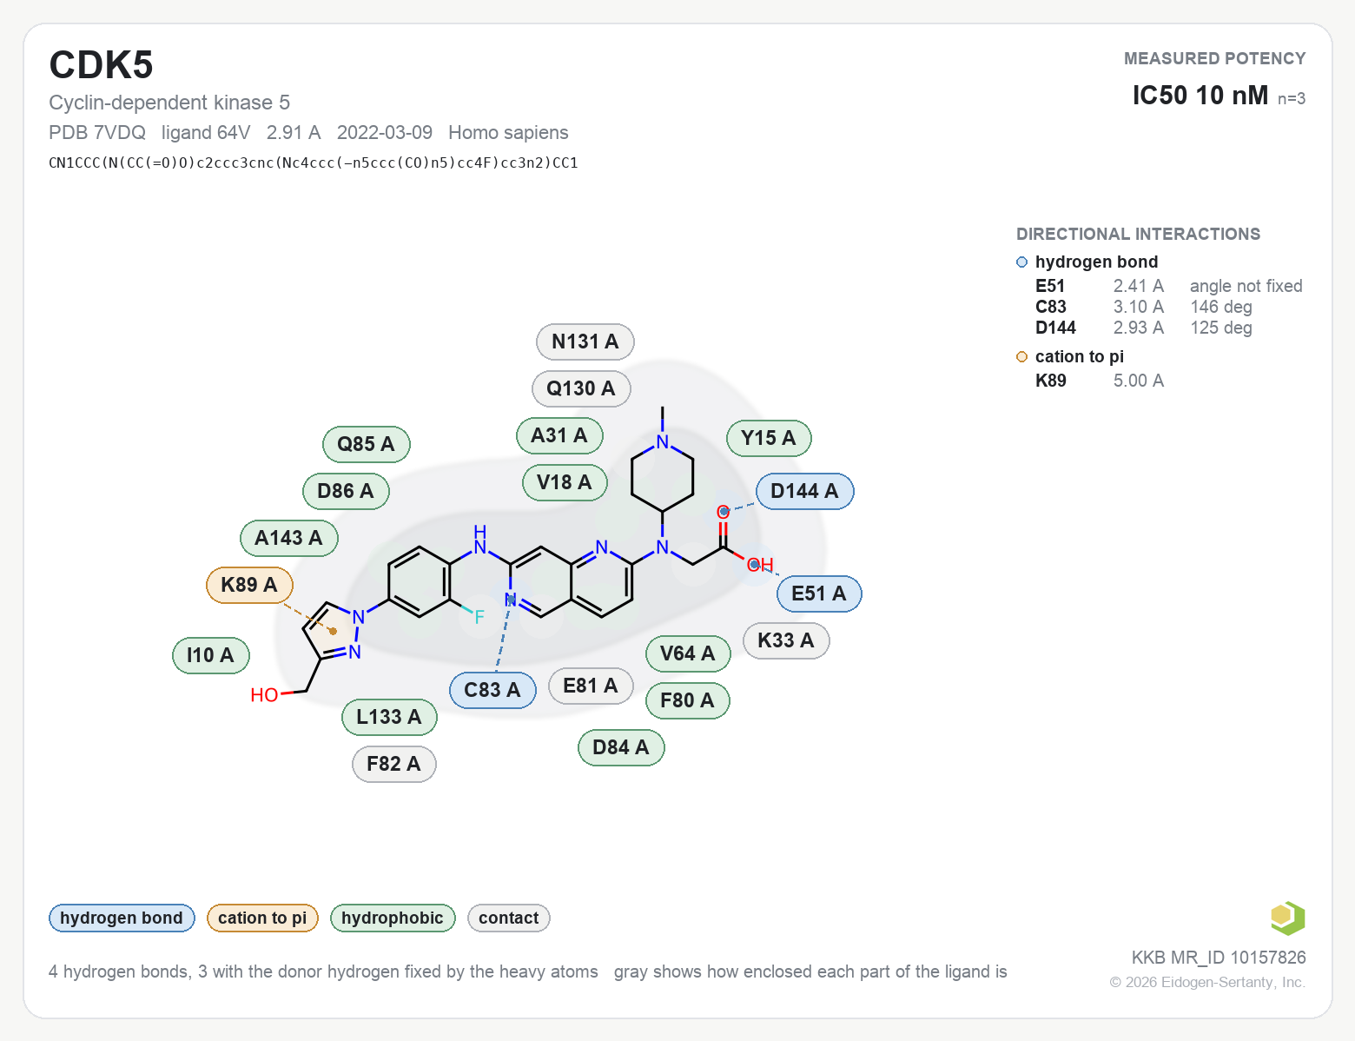The width and height of the screenshot is (1355, 1041).
Task: Click residue label N131 A
Action: [585, 341]
